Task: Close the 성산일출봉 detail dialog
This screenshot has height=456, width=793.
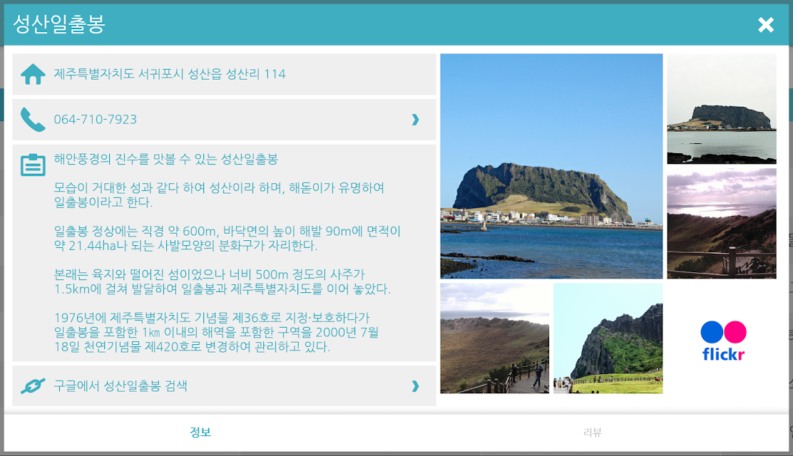Action: click(x=766, y=24)
